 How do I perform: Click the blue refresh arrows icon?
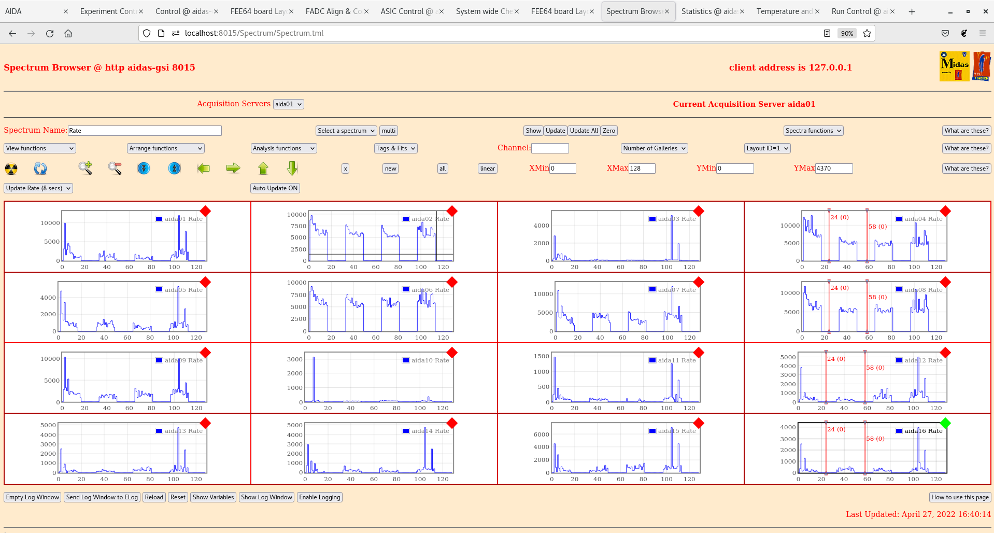[40, 169]
